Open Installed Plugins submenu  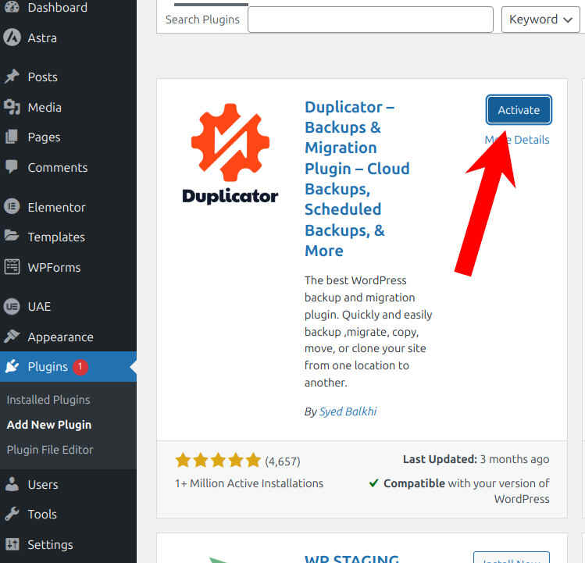tap(48, 400)
